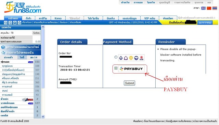This screenshot has width=219, height=125.
Task: Click the LIVE badge in the ฟุตบอล row
Action: [x=30, y=62]
